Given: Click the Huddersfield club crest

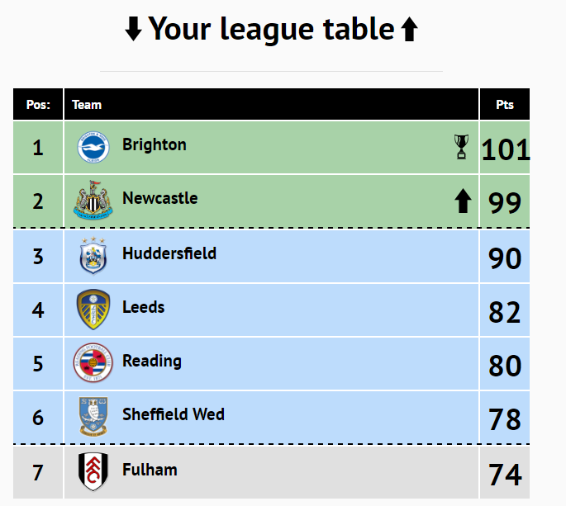Looking at the screenshot, I should coord(93,256).
